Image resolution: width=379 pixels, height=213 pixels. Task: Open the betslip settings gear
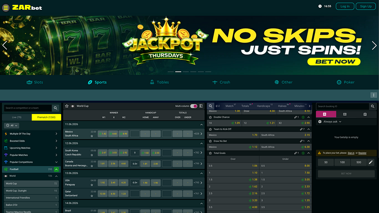(x=320, y=122)
